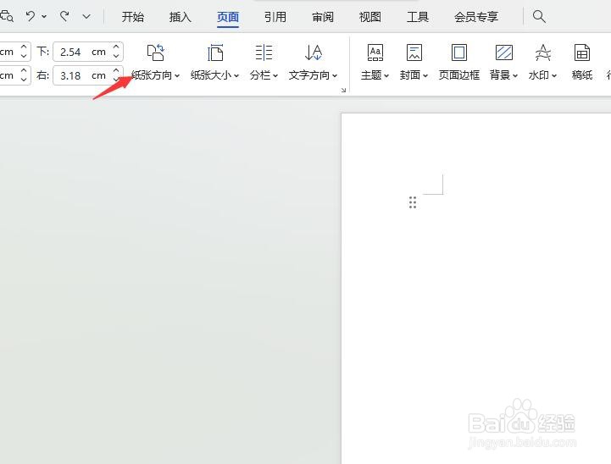Click the 文字方向 text direction icon
Image resolution: width=611 pixels, height=464 pixels.
click(314, 52)
